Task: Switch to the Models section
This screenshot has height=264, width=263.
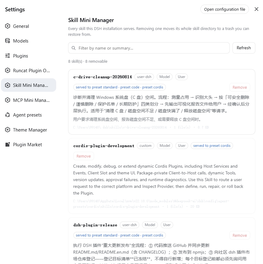Action: tap(29, 41)
